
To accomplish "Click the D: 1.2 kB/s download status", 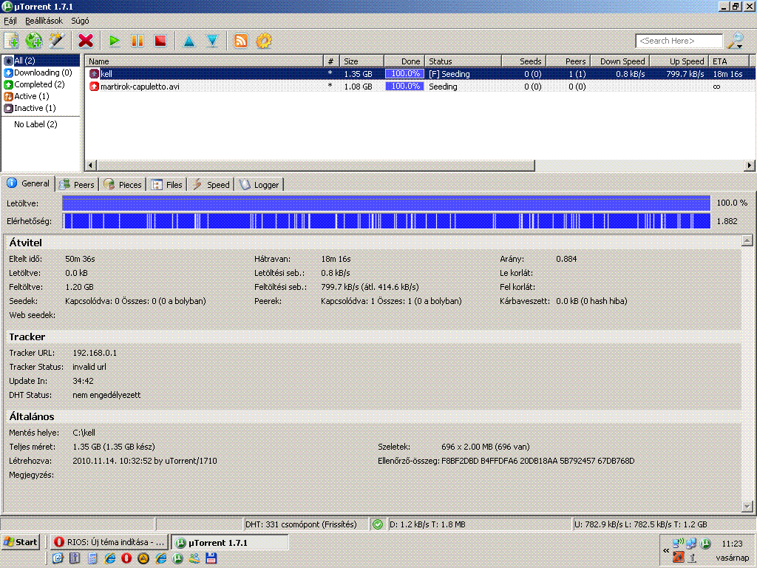I will coord(427,524).
